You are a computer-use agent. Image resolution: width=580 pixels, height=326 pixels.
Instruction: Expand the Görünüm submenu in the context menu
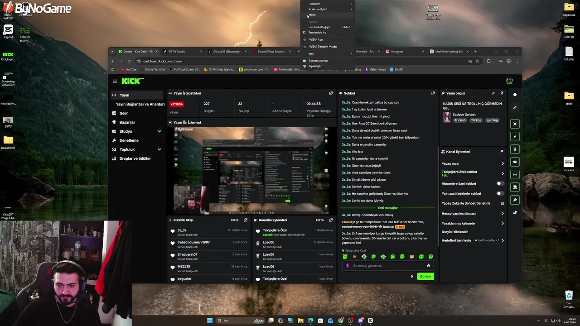click(328, 4)
